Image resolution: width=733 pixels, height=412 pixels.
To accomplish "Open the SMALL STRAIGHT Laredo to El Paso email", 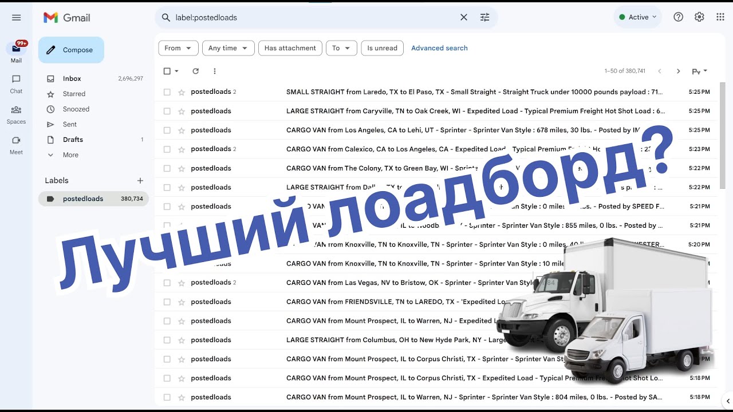I will click(436, 92).
